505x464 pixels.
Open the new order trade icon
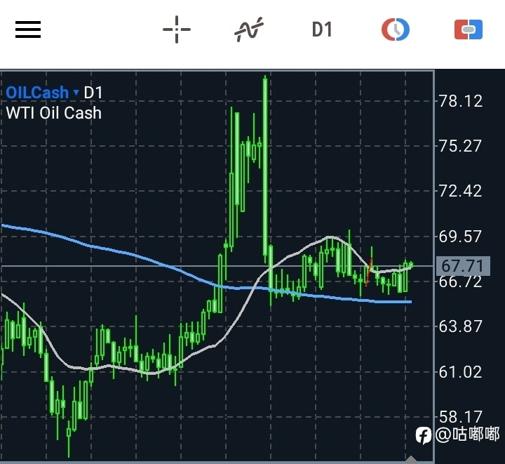tap(469, 29)
